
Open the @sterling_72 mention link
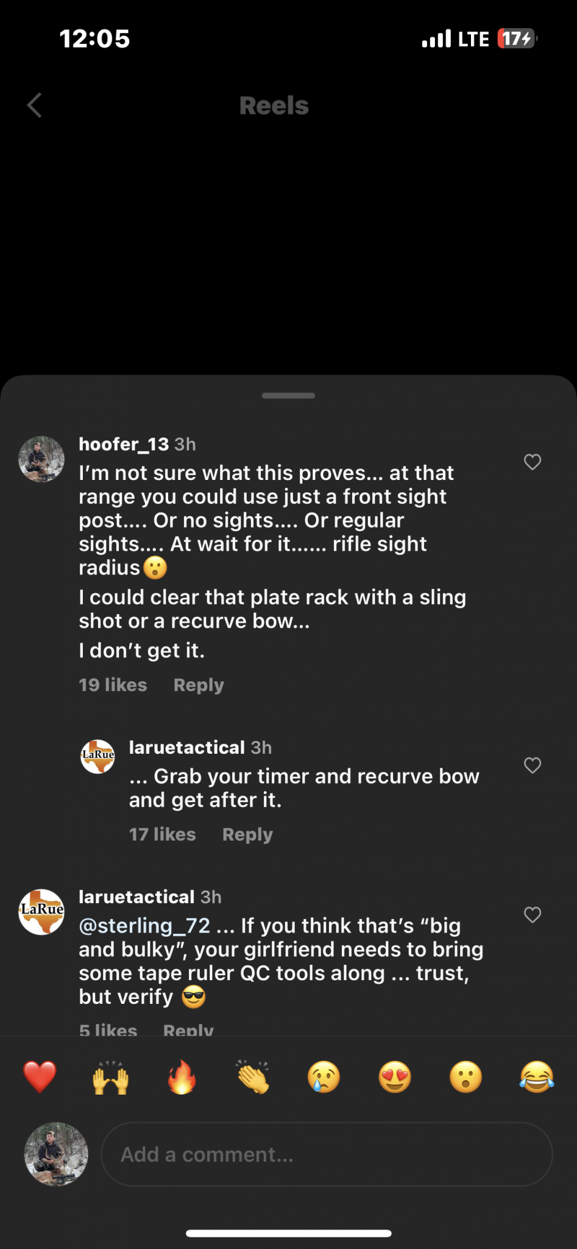144,926
